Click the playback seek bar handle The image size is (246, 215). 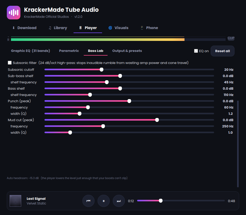(x=160, y=201)
